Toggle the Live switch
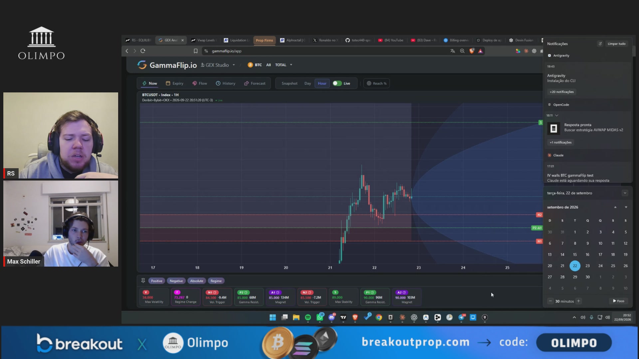 point(337,83)
